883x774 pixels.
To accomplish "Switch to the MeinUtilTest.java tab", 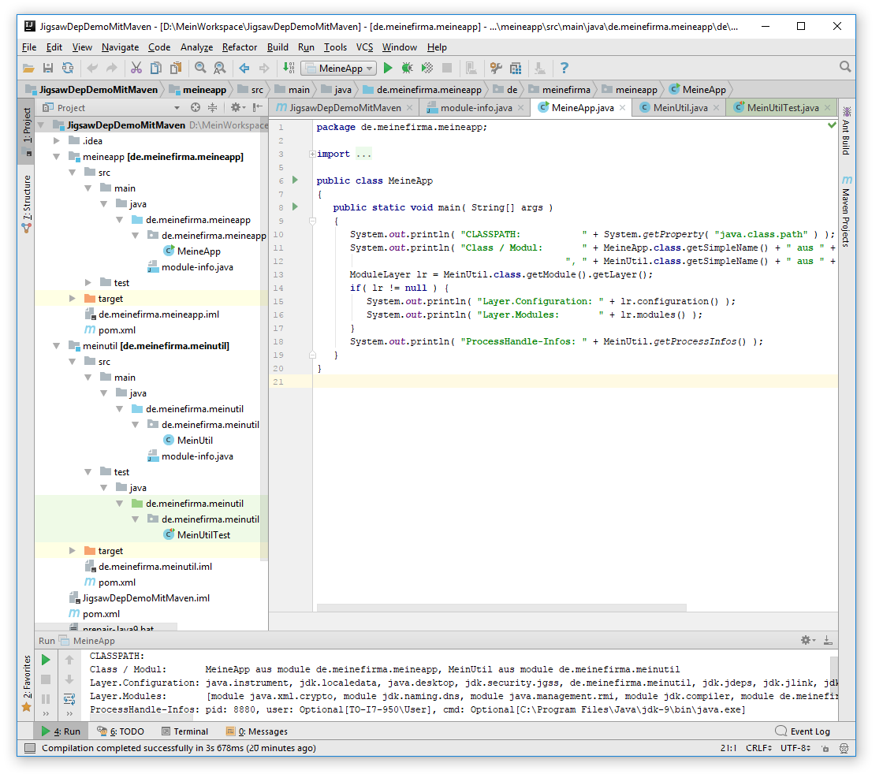I will [782, 107].
